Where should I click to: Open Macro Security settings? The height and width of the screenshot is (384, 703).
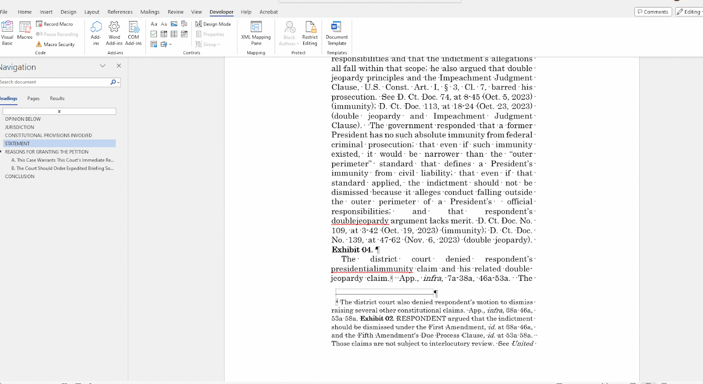[x=55, y=44]
